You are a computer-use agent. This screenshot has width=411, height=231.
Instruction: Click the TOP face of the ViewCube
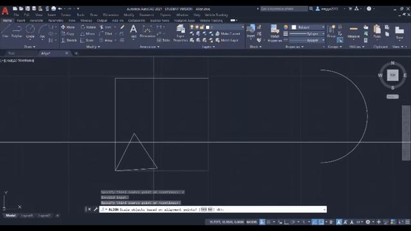[392, 75]
